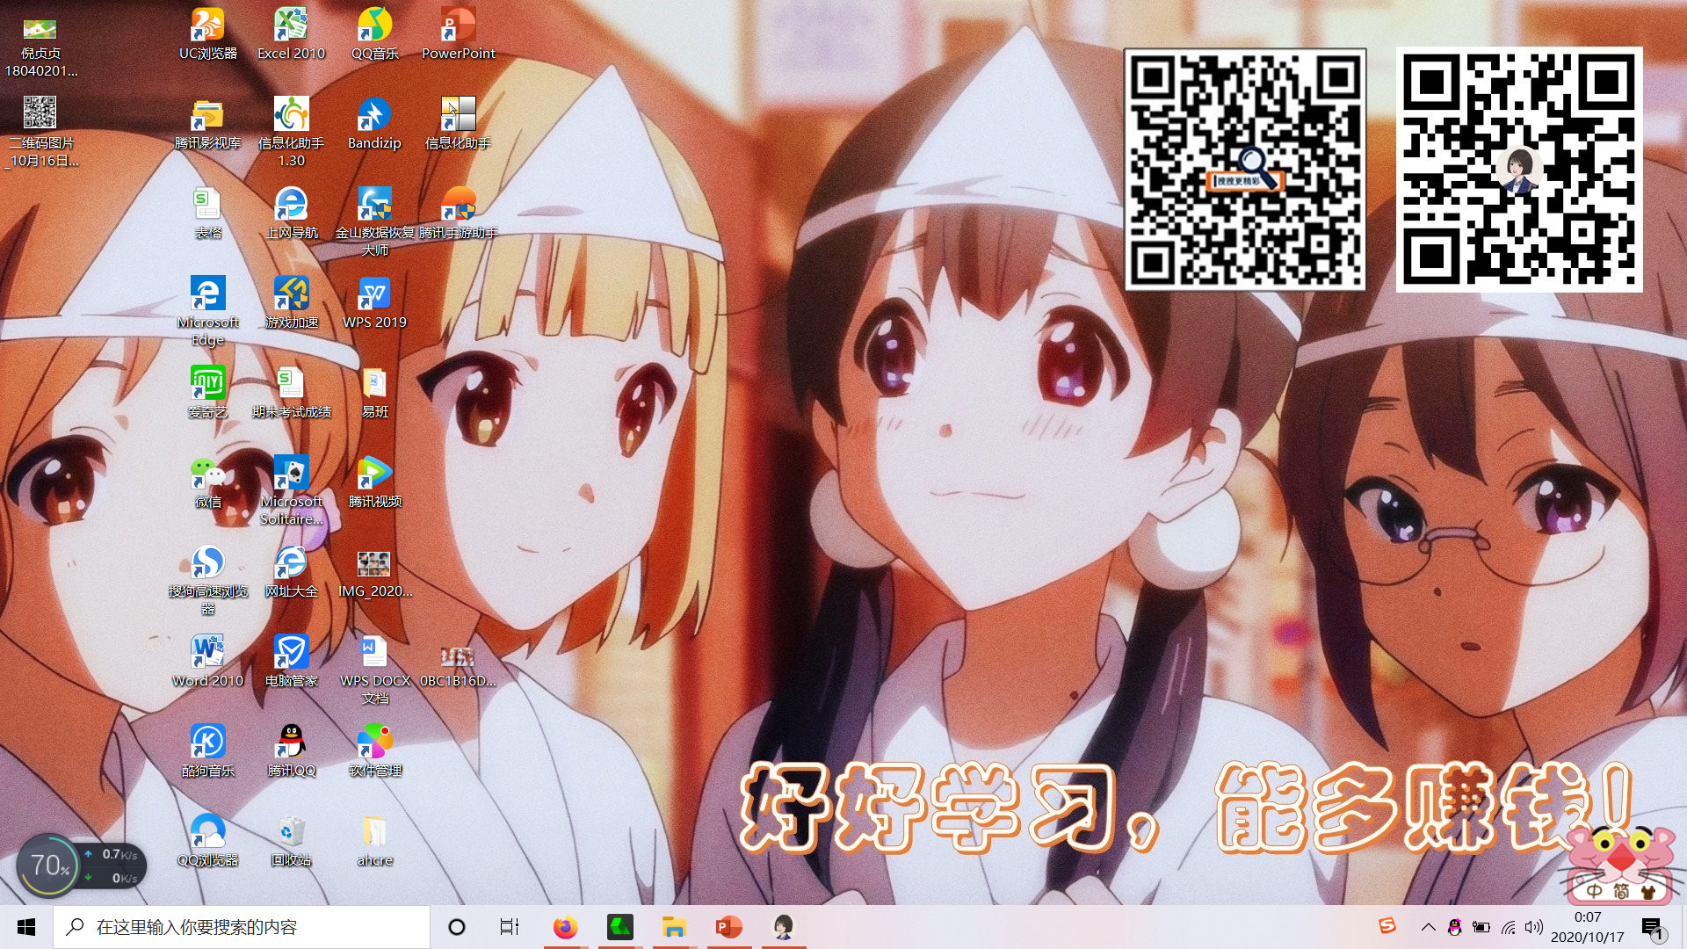1687x949 pixels.
Task: Open the green cube app on taskbar
Action: click(619, 927)
